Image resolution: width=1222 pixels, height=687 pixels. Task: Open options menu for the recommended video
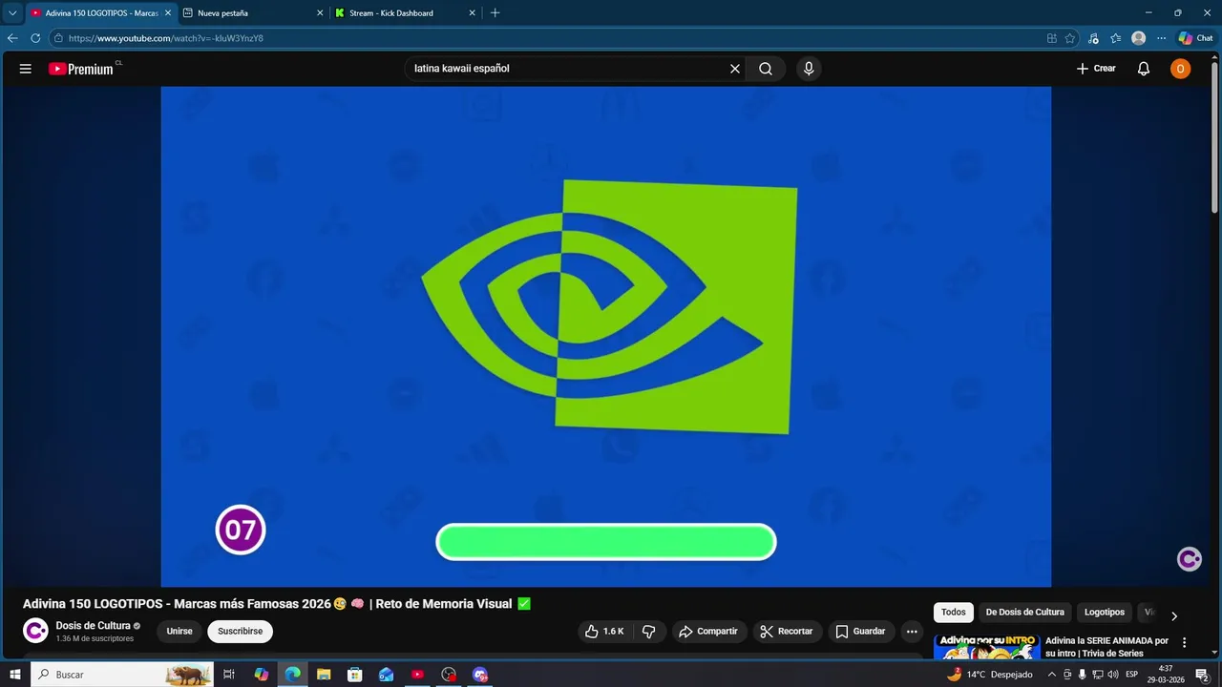[x=1185, y=643]
